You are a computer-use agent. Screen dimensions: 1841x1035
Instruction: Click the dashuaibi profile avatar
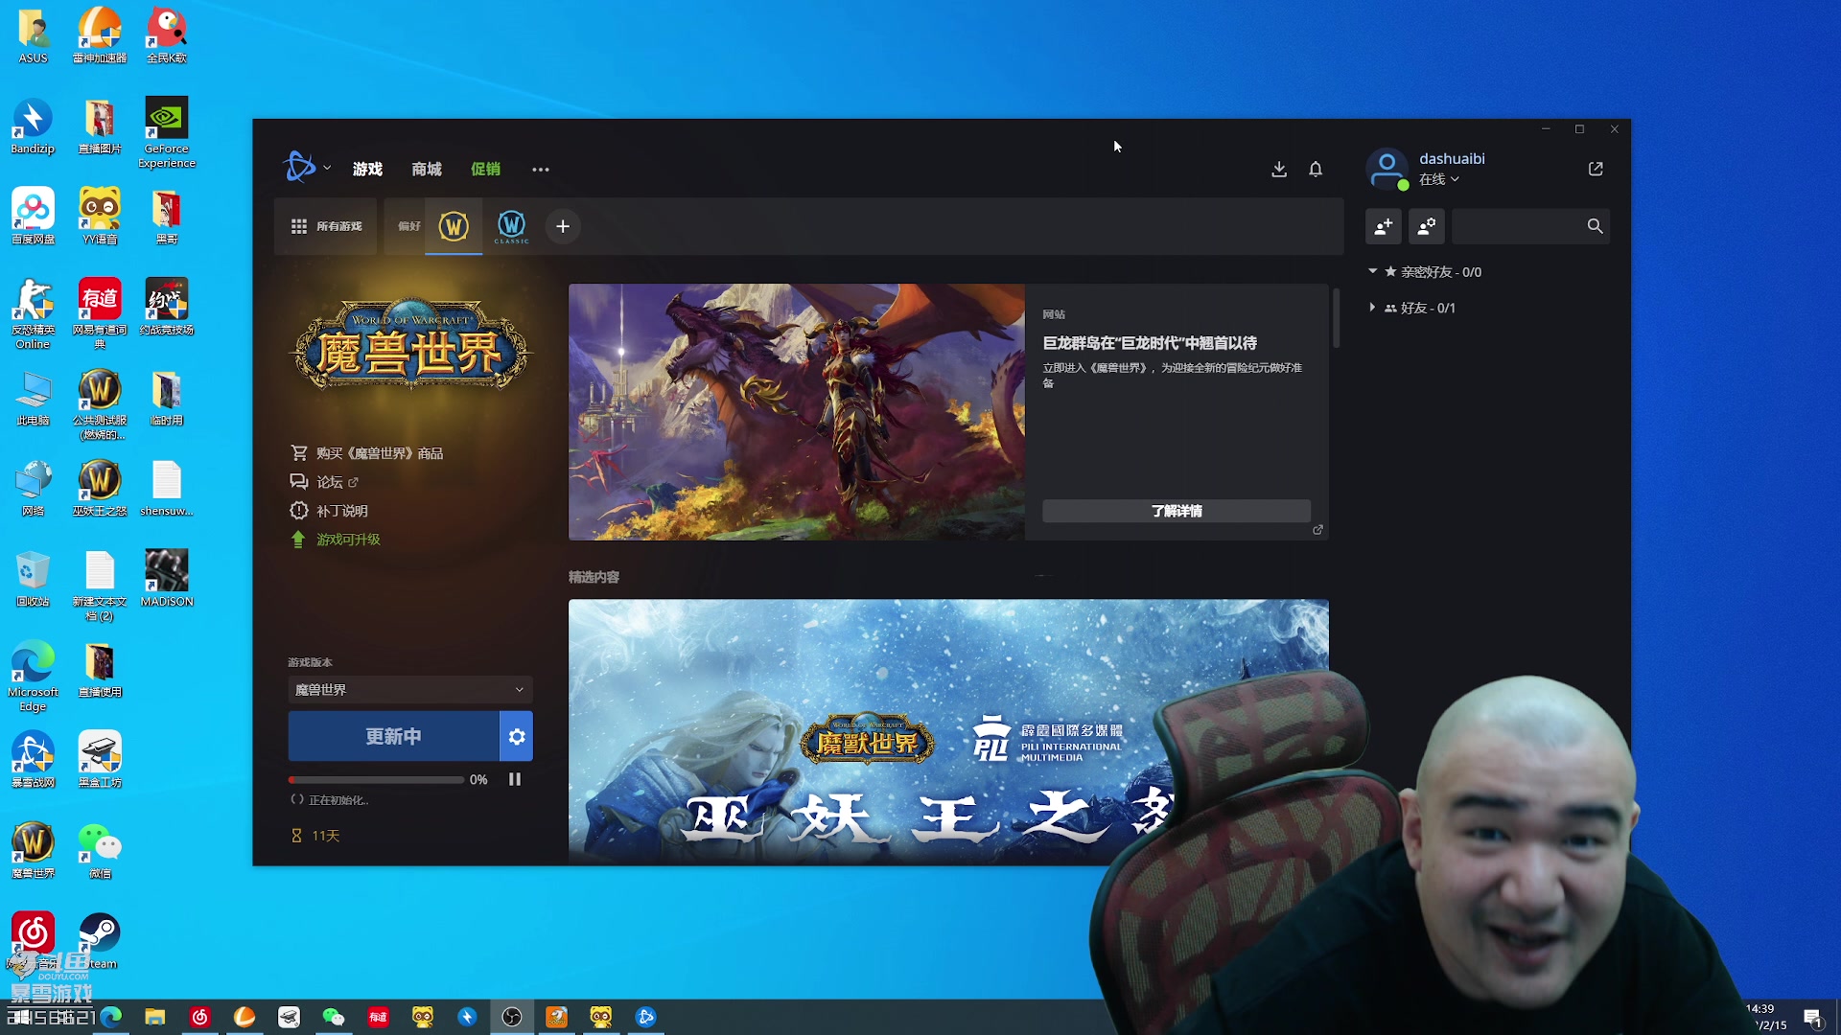pos(1387,169)
